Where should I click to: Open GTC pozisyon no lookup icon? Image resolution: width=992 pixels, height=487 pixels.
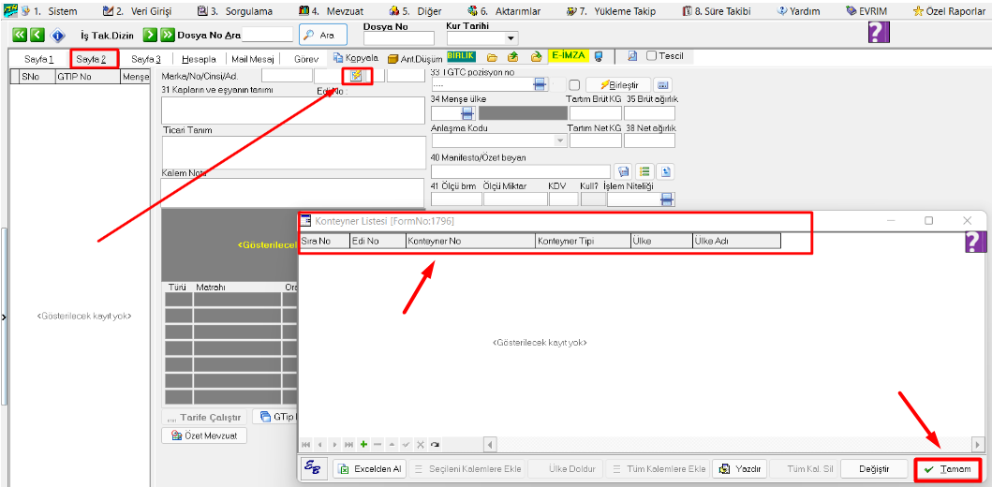(539, 84)
